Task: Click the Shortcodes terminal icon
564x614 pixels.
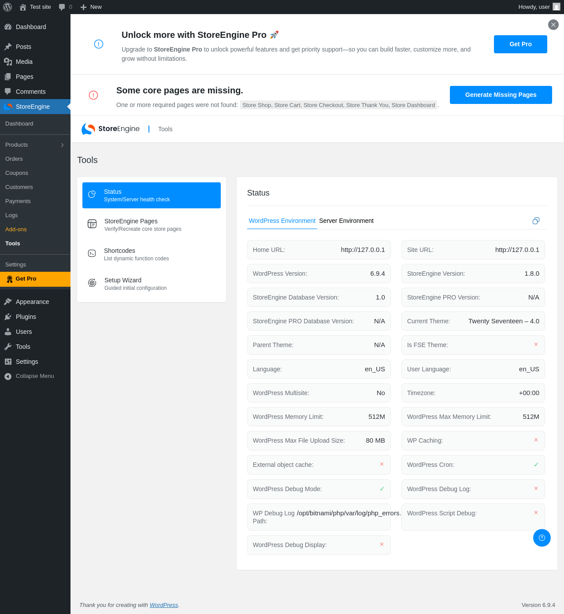Action: pos(92,253)
